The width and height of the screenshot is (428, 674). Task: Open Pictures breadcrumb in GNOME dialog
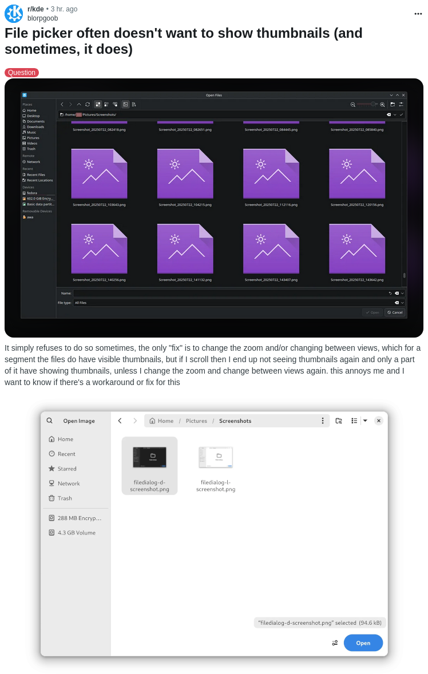click(x=196, y=421)
